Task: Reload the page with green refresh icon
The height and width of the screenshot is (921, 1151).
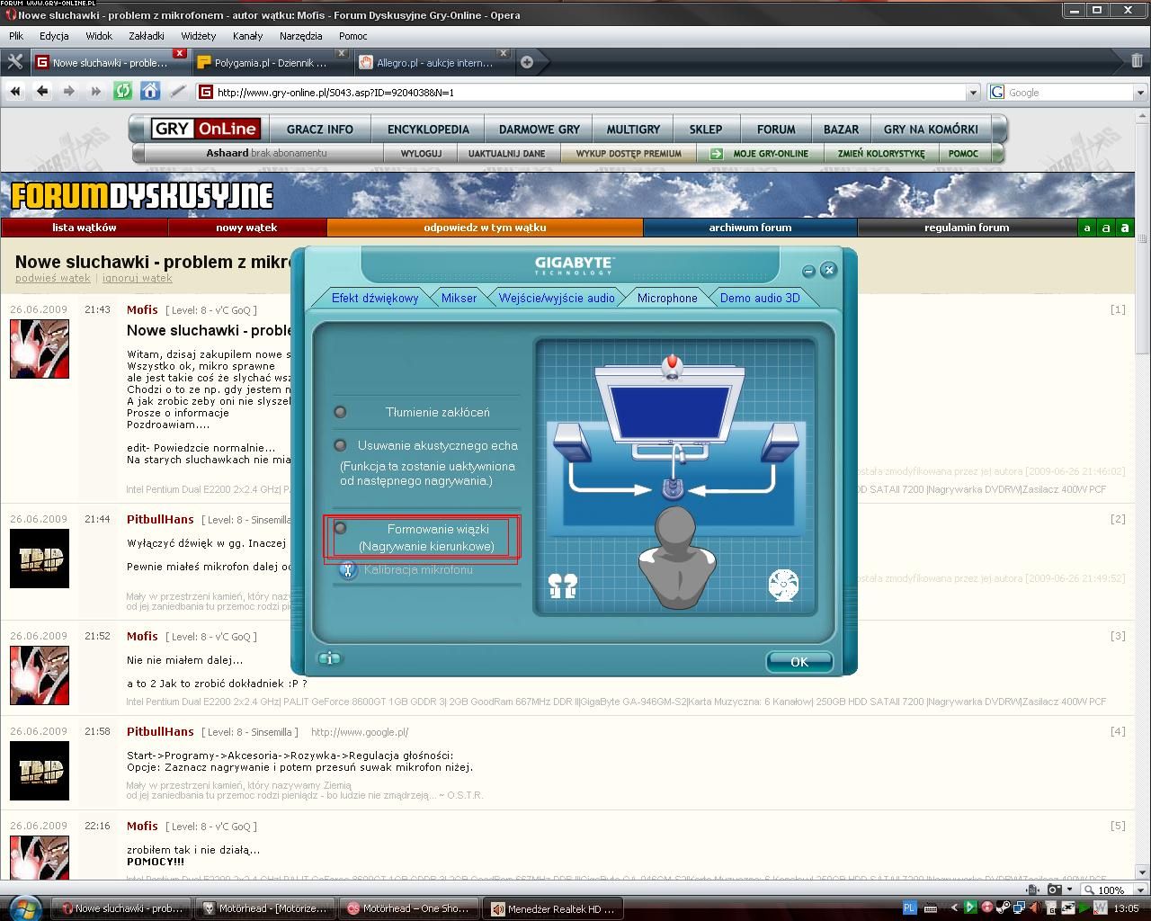Action: point(123,92)
